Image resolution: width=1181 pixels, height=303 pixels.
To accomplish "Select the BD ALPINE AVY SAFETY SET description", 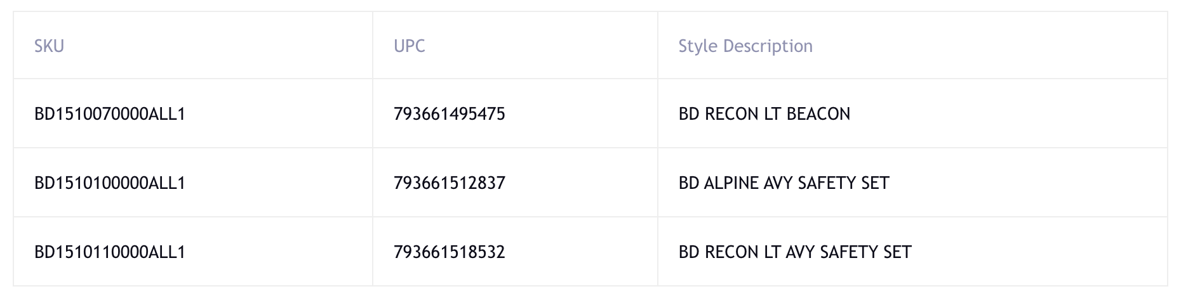I will coord(784,183).
